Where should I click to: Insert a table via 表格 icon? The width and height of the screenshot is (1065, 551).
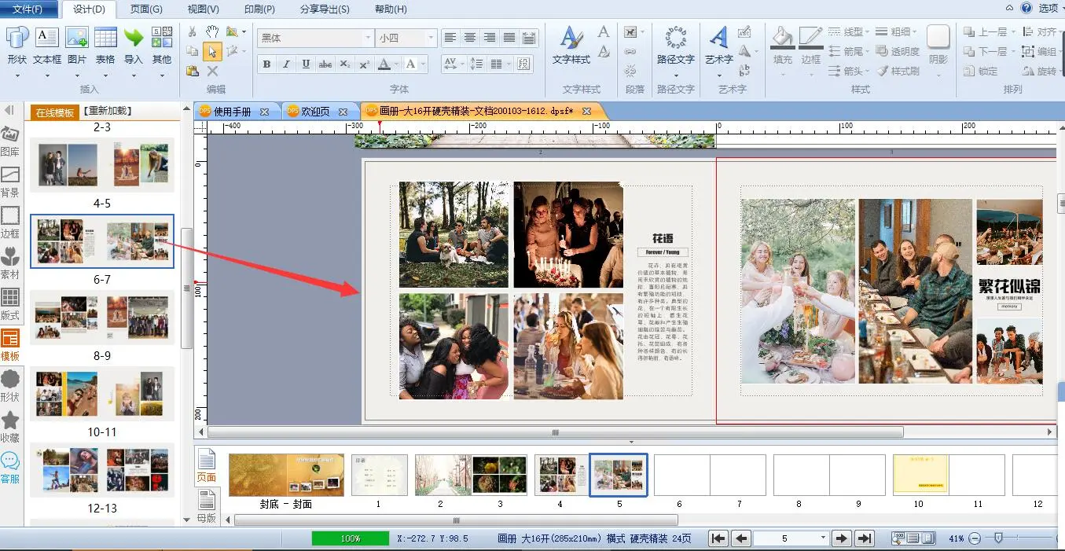(x=105, y=46)
